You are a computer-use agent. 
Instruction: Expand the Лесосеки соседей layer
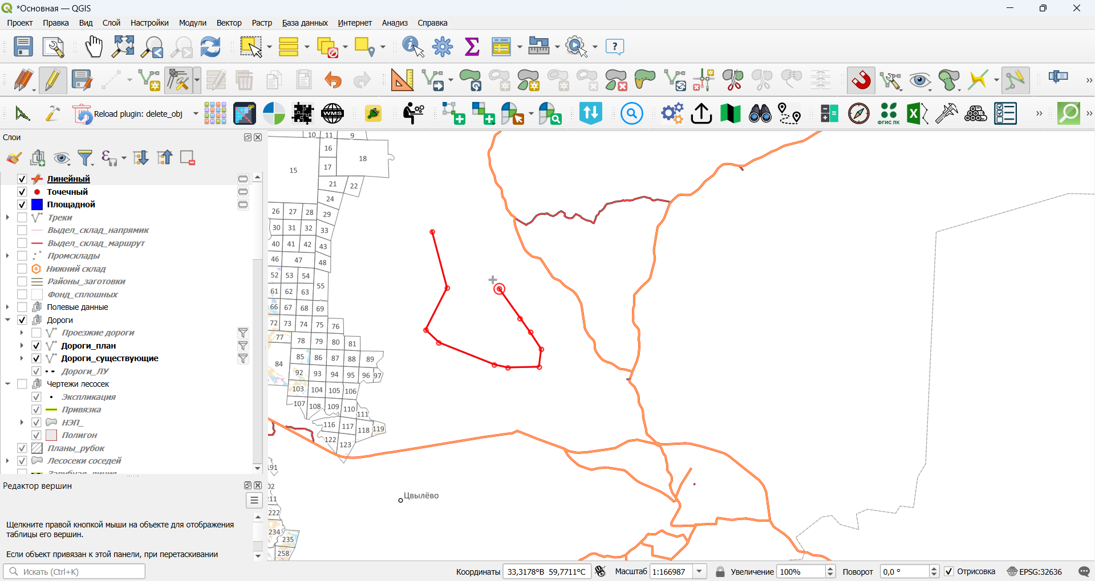8,461
